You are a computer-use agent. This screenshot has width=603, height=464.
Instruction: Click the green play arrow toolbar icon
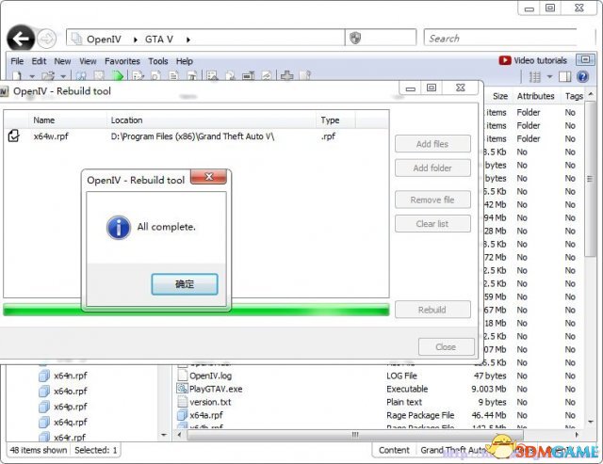tap(118, 76)
